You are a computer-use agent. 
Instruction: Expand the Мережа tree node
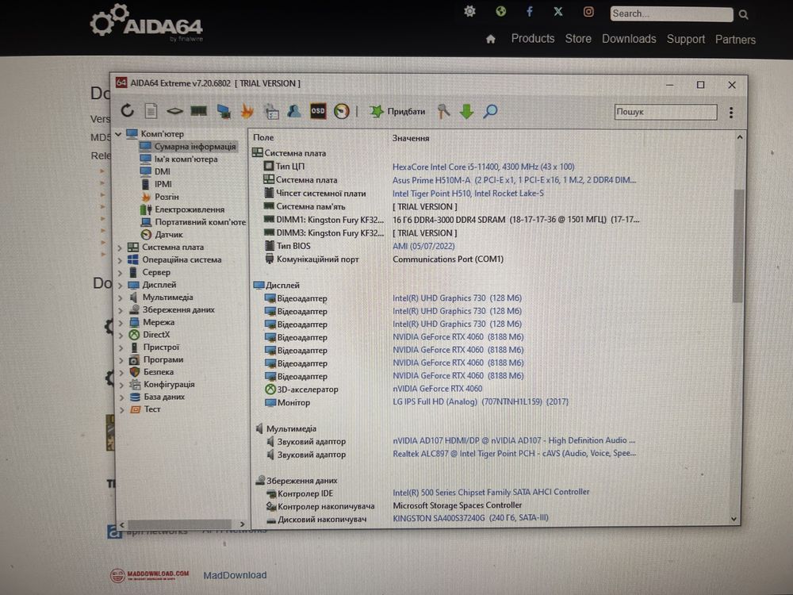pyautogui.click(x=121, y=322)
